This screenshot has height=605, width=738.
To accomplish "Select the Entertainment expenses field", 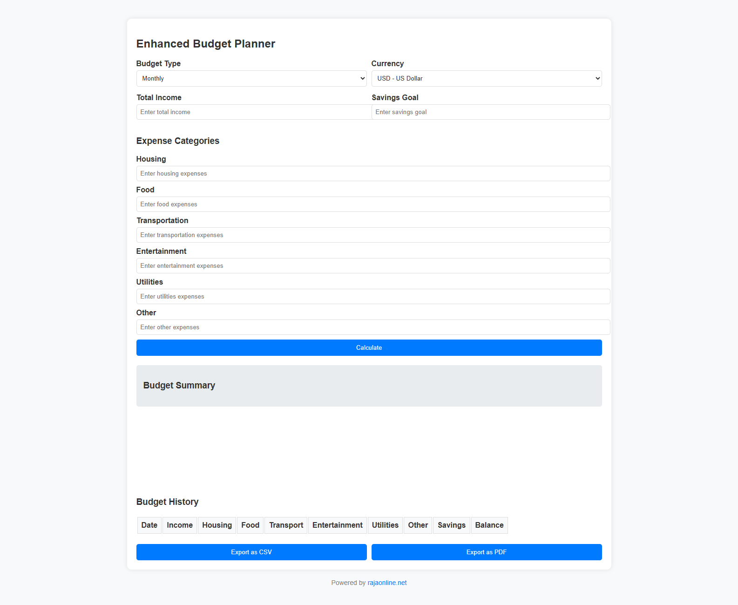I will (373, 265).
